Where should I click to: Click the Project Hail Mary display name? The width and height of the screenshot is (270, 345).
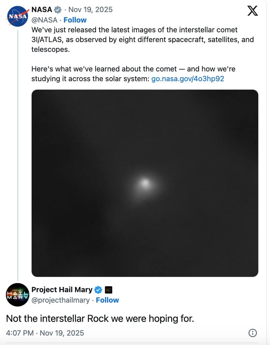tap(61, 290)
